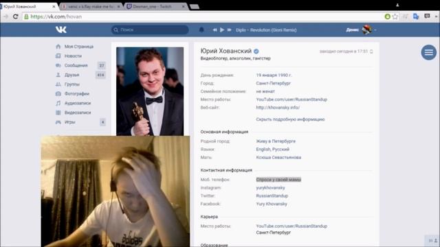Click the Денис user avatar in header

(x=366, y=30)
